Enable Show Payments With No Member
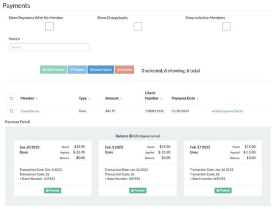The image size is (273, 209). 50,26
